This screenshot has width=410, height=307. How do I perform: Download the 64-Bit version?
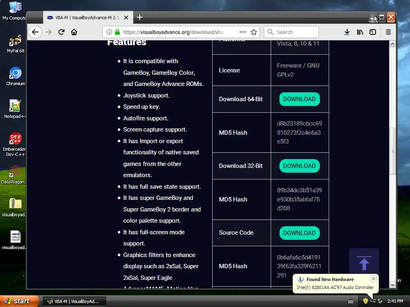click(299, 99)
